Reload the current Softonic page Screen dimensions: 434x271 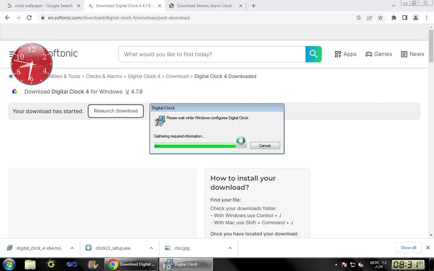(29, 18)
